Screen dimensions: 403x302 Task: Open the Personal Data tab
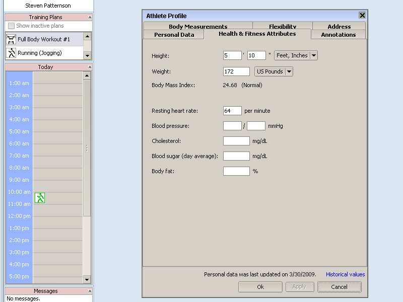click(174, 35)
